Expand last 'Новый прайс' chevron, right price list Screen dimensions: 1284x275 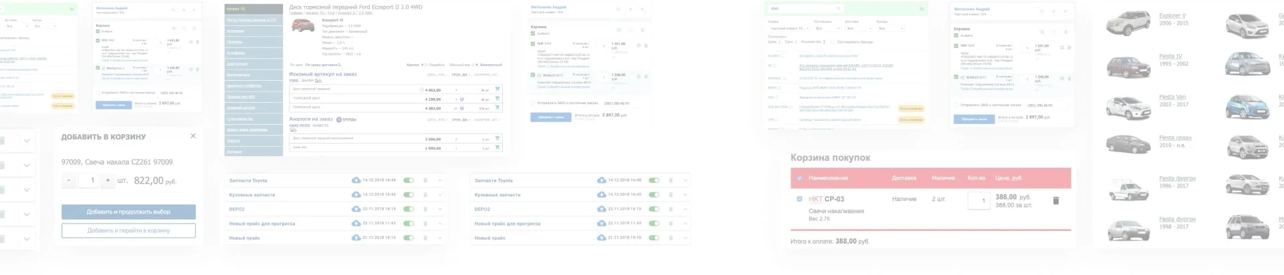[x=685, y=238]
